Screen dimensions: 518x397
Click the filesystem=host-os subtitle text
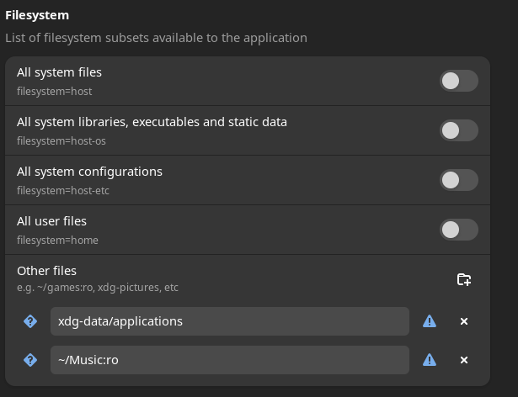pos(61,141)
